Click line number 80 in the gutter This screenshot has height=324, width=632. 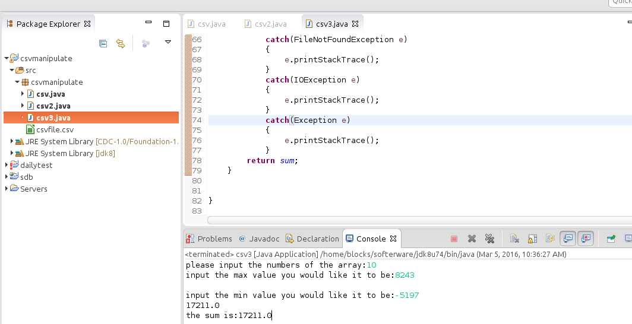pyautogui.click(x=197, y=181)
